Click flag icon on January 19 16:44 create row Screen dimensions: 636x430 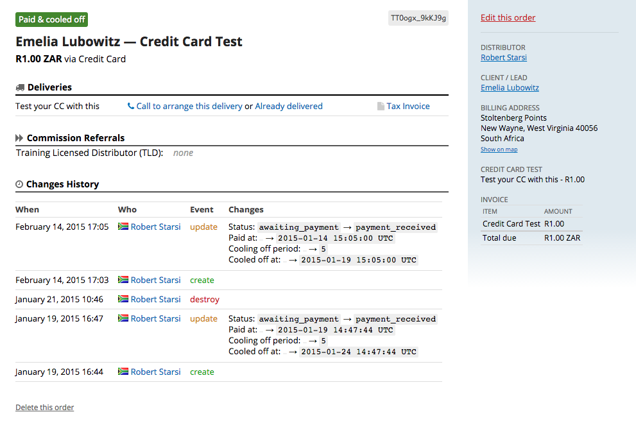(x=123, y=372)
